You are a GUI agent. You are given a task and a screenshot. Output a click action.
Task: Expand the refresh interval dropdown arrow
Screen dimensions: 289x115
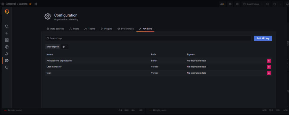point(280,4)
